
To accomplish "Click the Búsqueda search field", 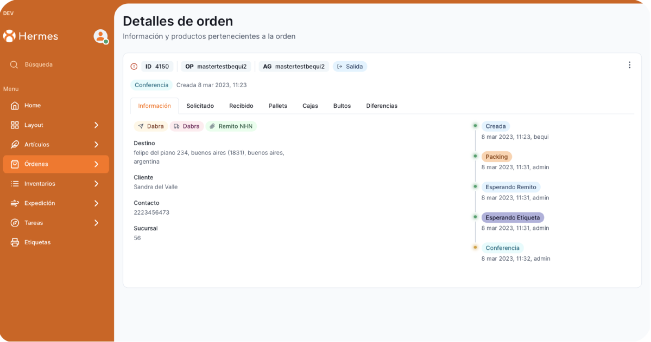I will coord(54,64).
